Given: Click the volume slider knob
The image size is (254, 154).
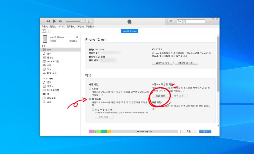Looking at the screenshot, I should (x=82, y=21).
